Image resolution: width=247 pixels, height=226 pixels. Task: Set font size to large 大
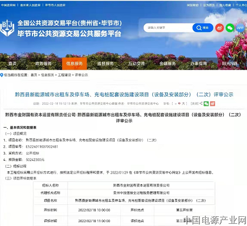[x=183, y=104]
